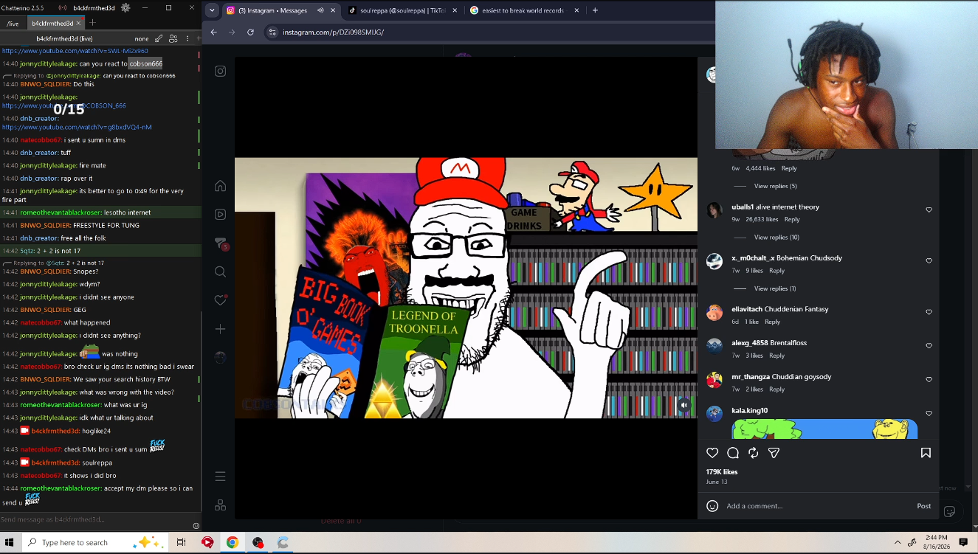Open Instagram Search from sidebar

click(x=220, y=271)
